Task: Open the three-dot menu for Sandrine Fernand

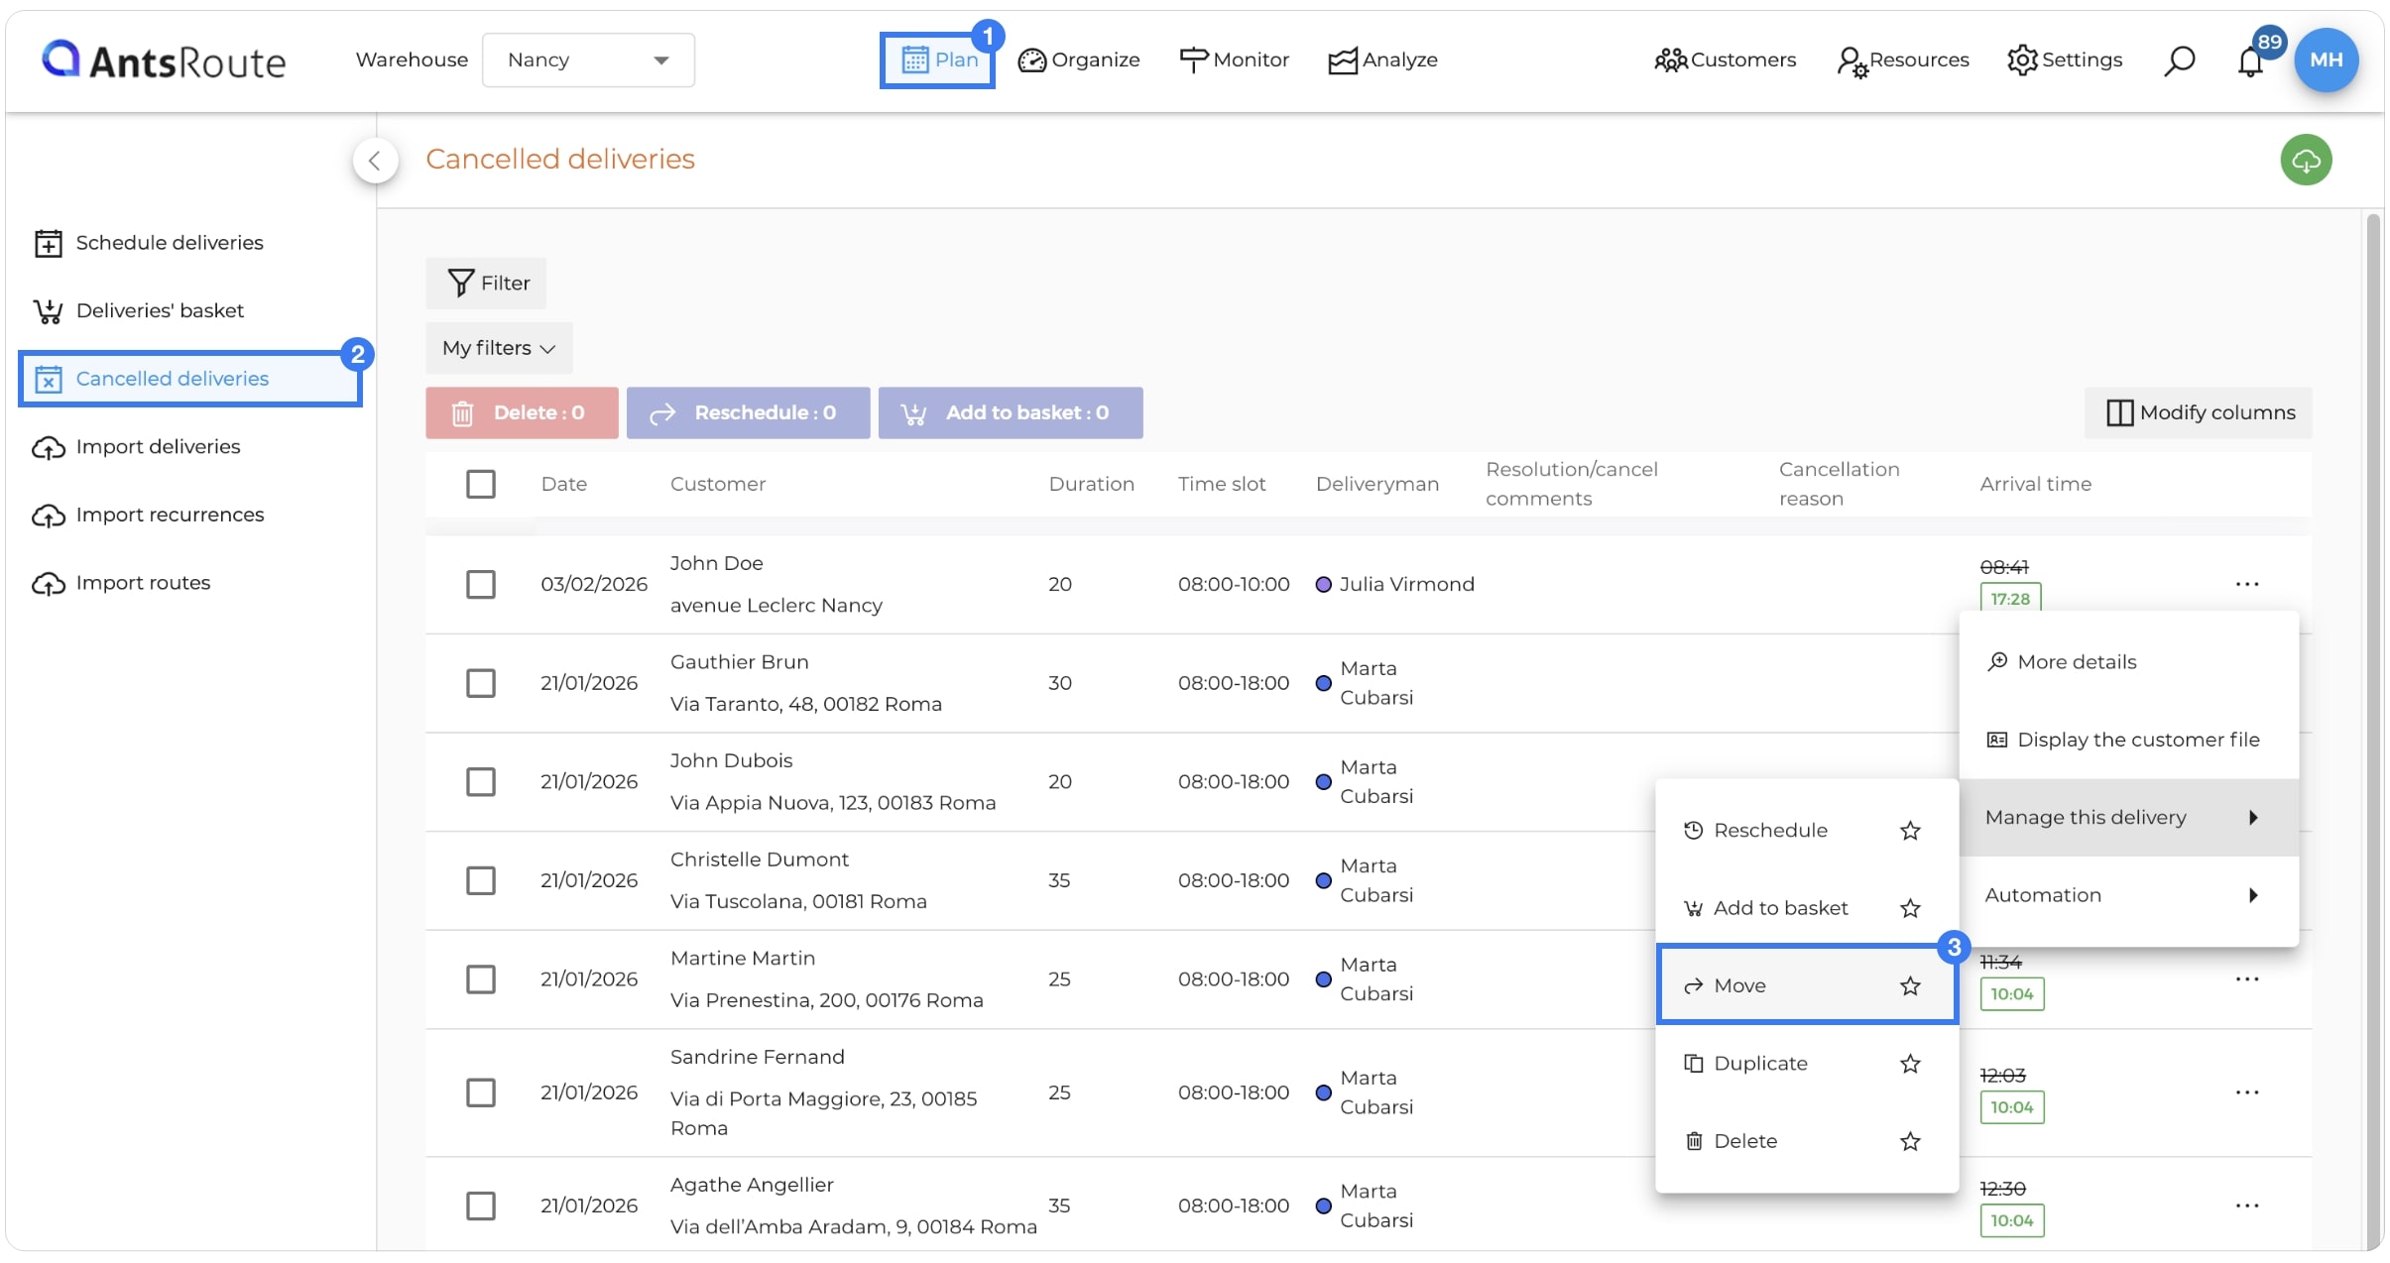Action: [x=2247, y=1092]
